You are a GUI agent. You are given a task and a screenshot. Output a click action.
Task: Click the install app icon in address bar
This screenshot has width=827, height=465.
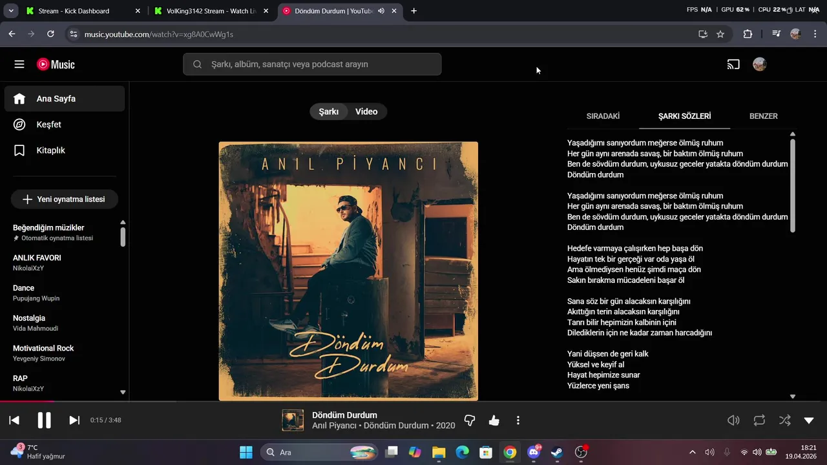point(703,34)
